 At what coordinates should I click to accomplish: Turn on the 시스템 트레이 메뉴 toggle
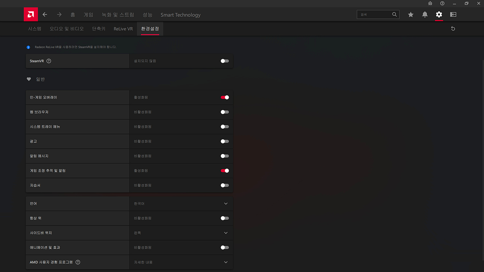(x=225, y=127)
